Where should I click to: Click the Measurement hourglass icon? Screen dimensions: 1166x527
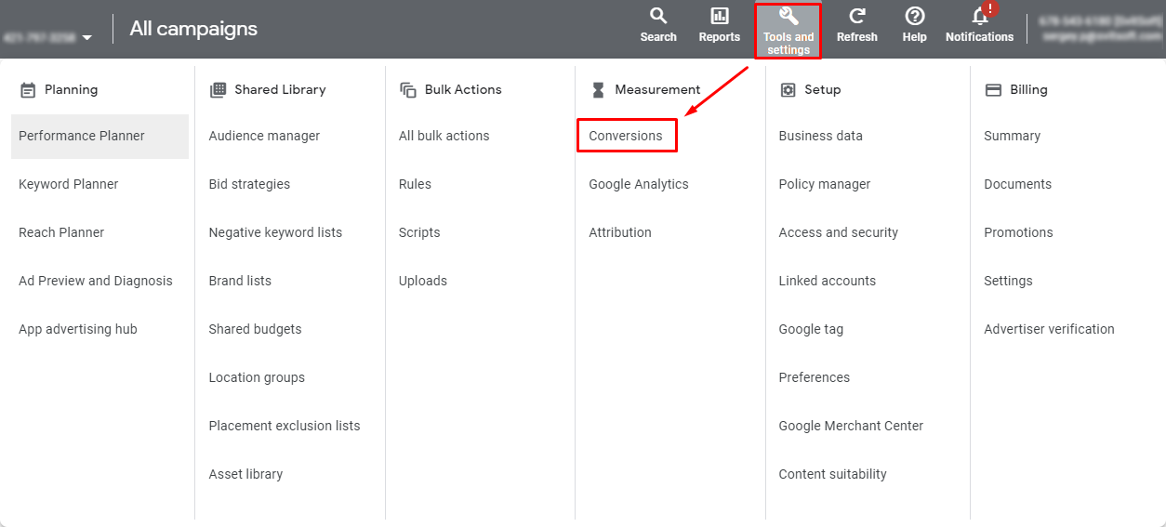pos(598,90)
